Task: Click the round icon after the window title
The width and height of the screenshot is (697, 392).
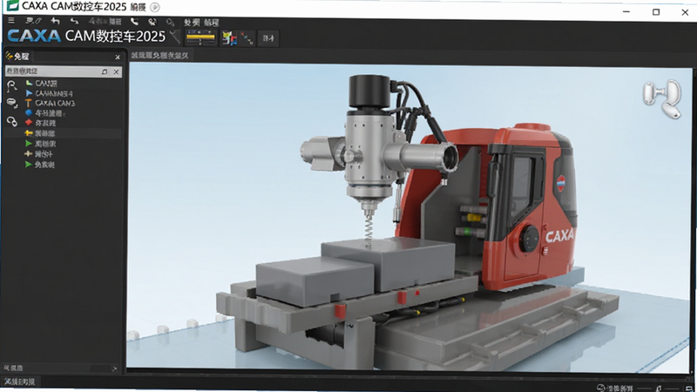Action: coord(155,7)
